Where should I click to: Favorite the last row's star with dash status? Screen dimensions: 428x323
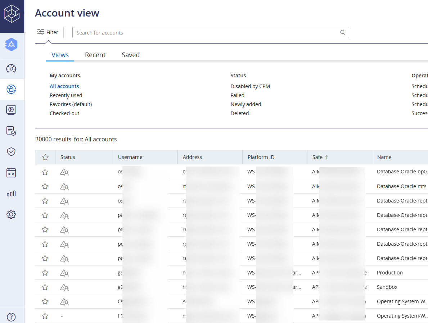pyautogui.click(x=45, y=316)
